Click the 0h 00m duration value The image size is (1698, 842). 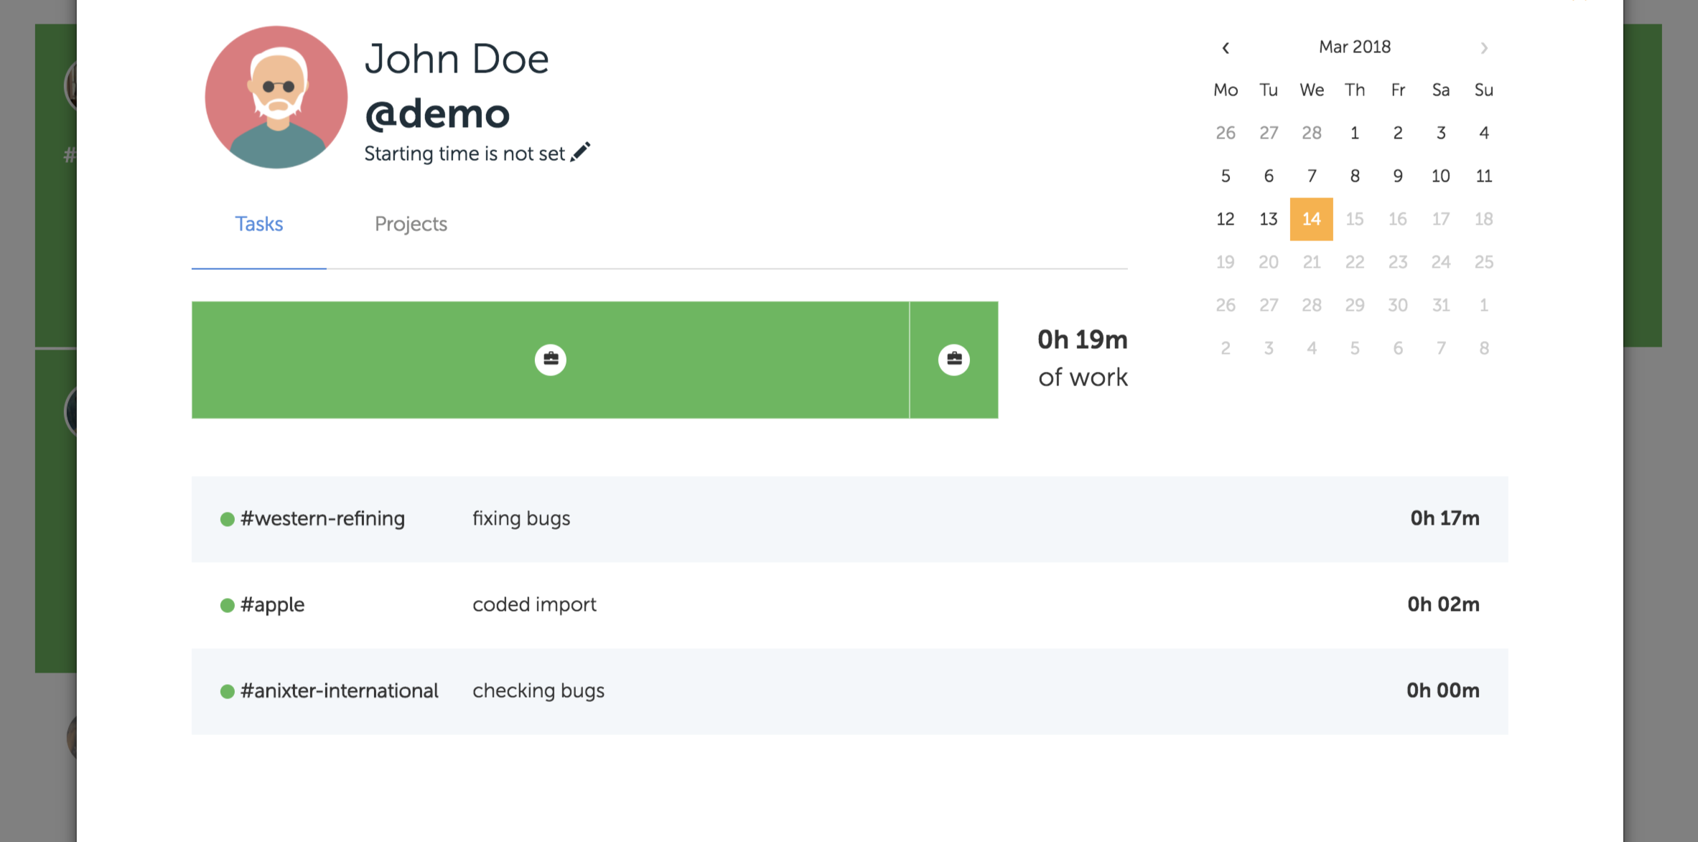pos(1442,691)
